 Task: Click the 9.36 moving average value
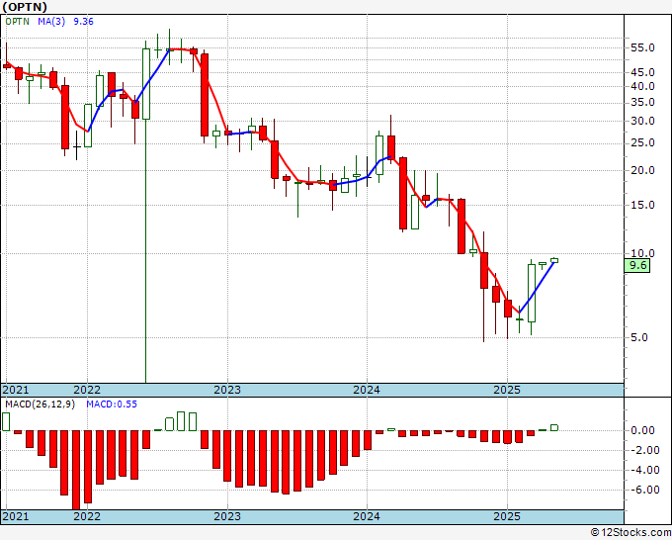click(x=83, y=22)
